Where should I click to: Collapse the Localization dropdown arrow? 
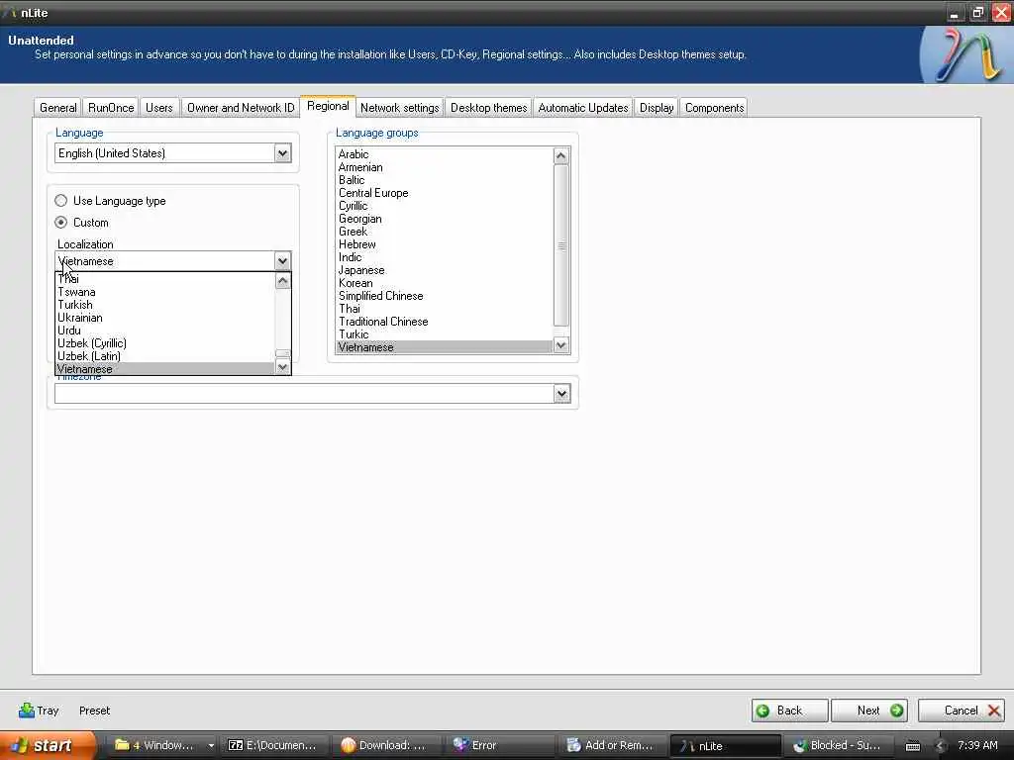pos(282,261)
